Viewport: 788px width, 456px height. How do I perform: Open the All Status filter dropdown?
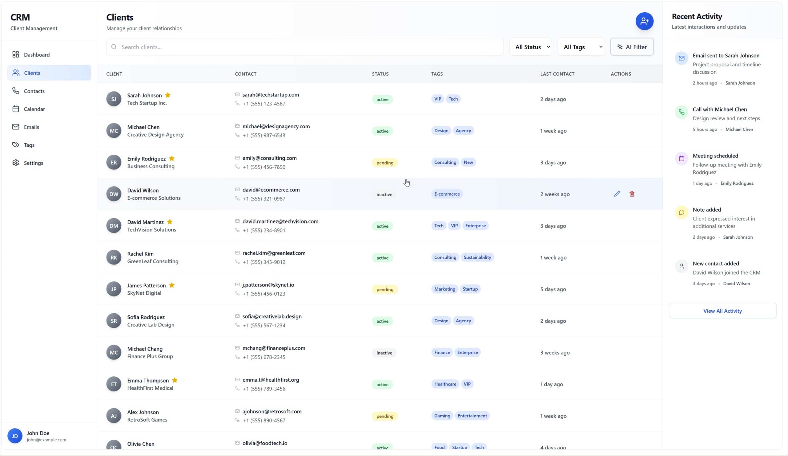530,46
